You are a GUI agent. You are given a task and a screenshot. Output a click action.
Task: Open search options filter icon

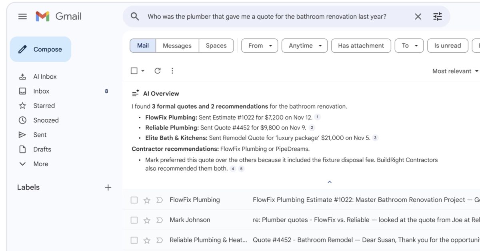438,16
